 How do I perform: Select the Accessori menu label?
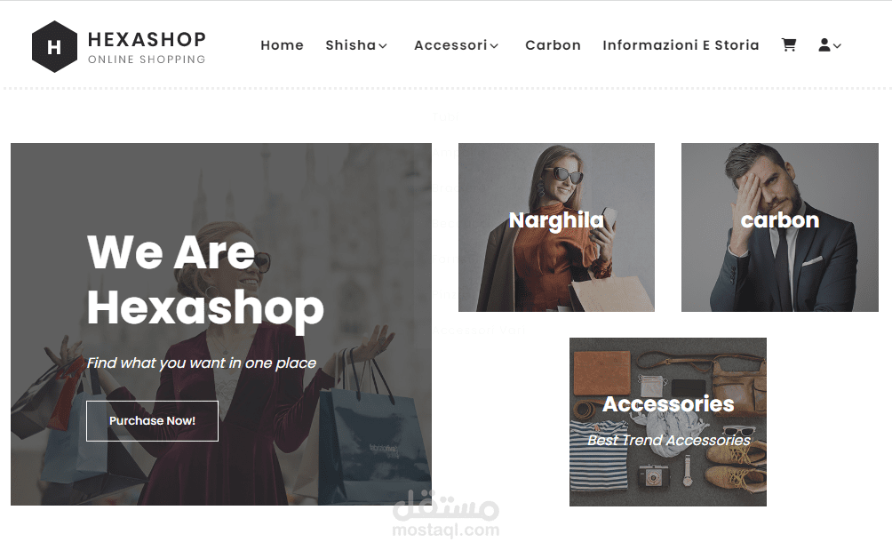point(450,45)
